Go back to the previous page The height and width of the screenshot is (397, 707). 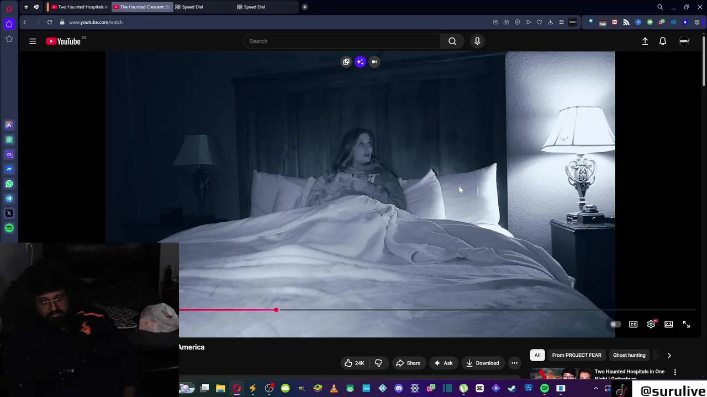pyautogui.click(x=24, y=22)
